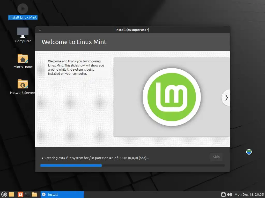Click the Welcome to Linux Mint heading
This screenshot has height=198, width=265.
[74, 42]
